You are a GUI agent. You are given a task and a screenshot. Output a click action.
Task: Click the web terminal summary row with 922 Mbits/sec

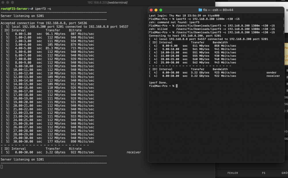[71, 152]
